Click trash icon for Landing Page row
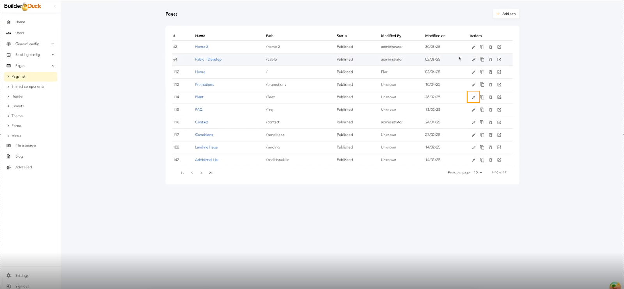The height and width of the screenshot is (289, 624). pyautogui.click(x=491, y=147)
